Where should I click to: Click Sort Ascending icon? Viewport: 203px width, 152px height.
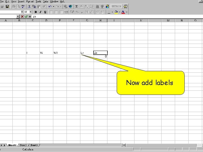coord(86,6)
